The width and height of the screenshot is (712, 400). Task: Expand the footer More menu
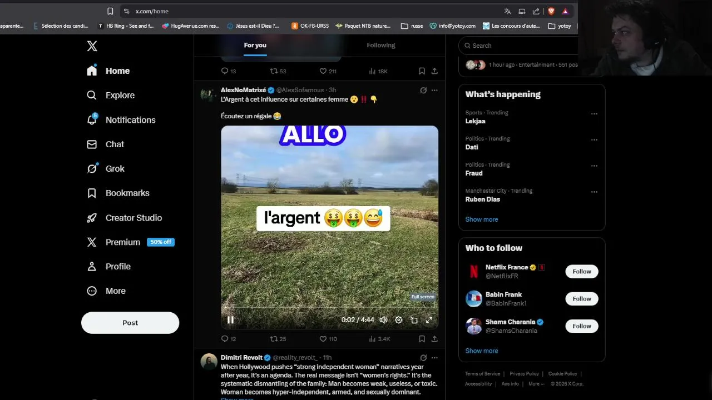536,384
